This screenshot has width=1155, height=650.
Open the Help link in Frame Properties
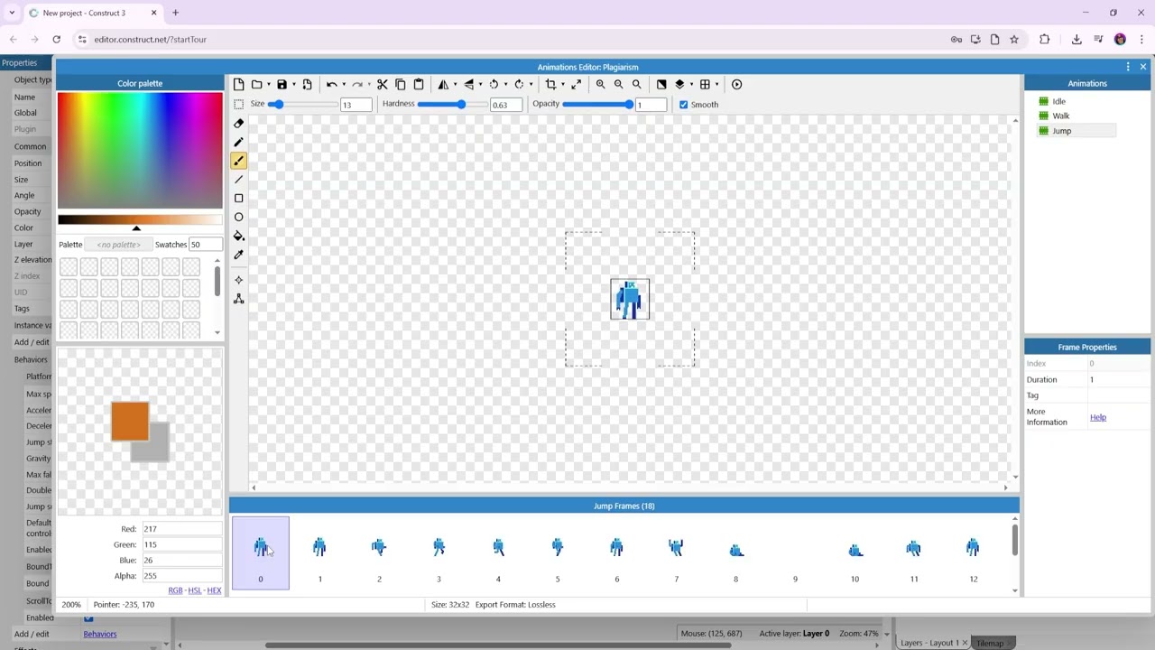1097,417
